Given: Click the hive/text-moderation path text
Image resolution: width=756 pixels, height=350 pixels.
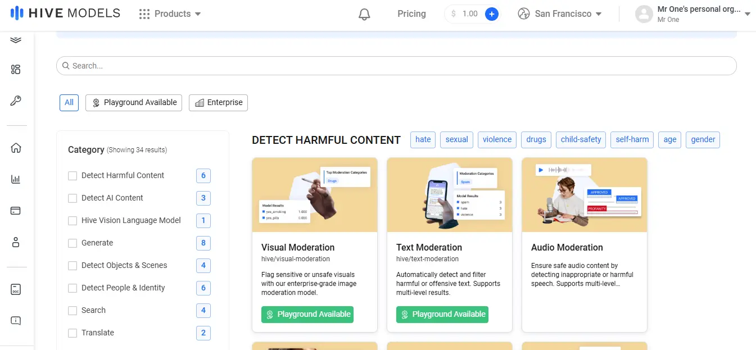Looking at the screenshot, I should (428, 259).
